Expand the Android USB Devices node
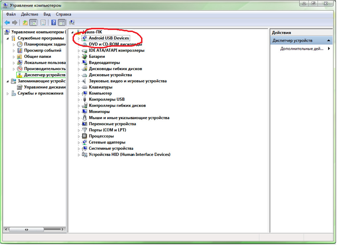 click(79, 38)
